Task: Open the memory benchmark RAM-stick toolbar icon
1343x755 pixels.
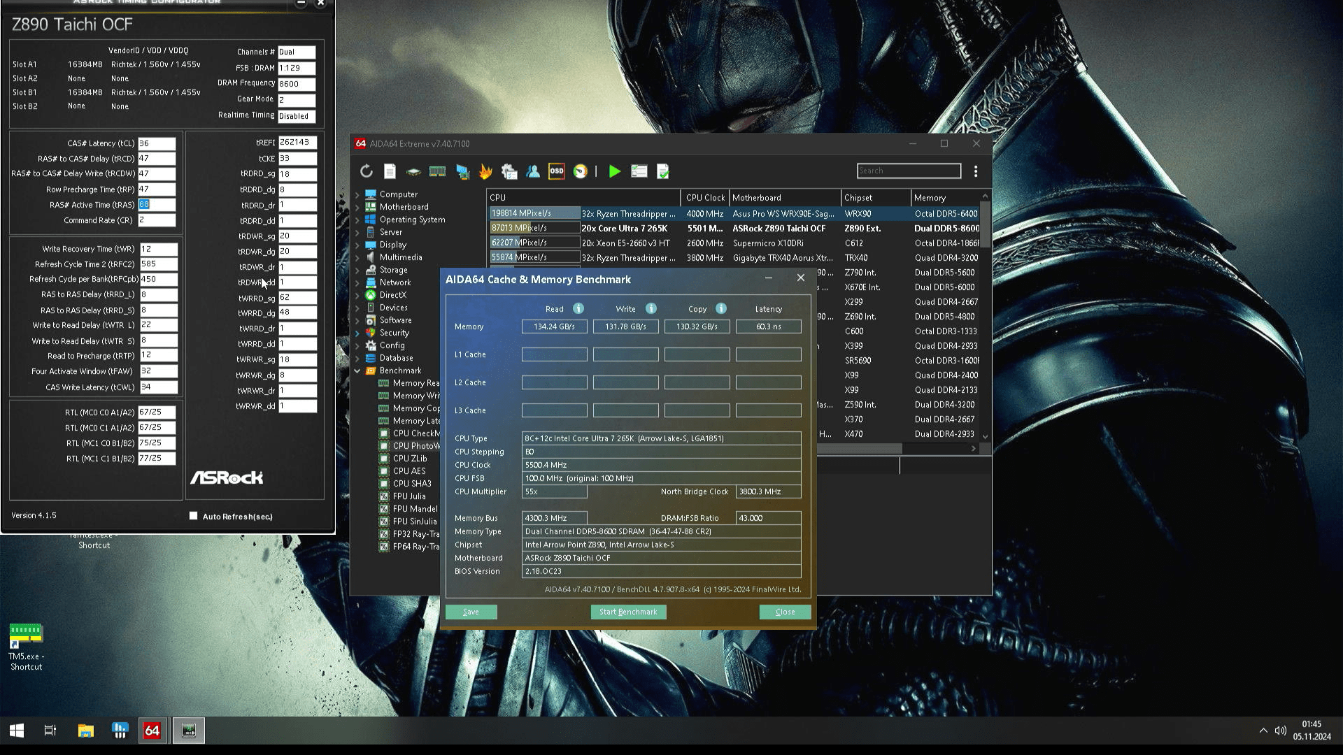Action: click(437, 171)
